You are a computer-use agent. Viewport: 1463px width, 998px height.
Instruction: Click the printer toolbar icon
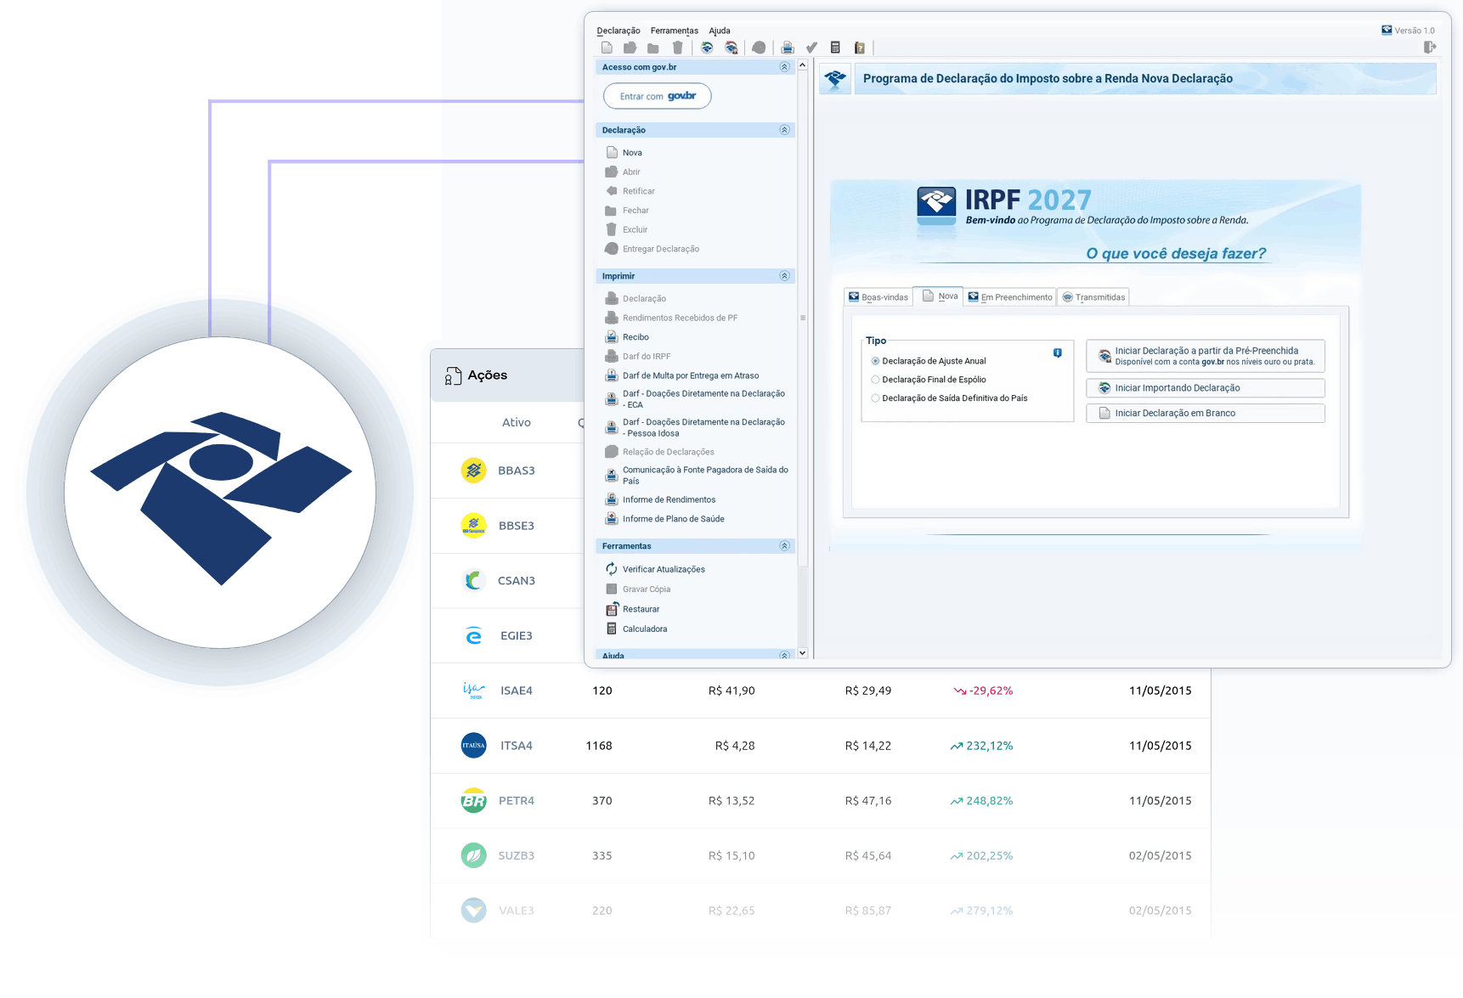click(x=788, y=48)
